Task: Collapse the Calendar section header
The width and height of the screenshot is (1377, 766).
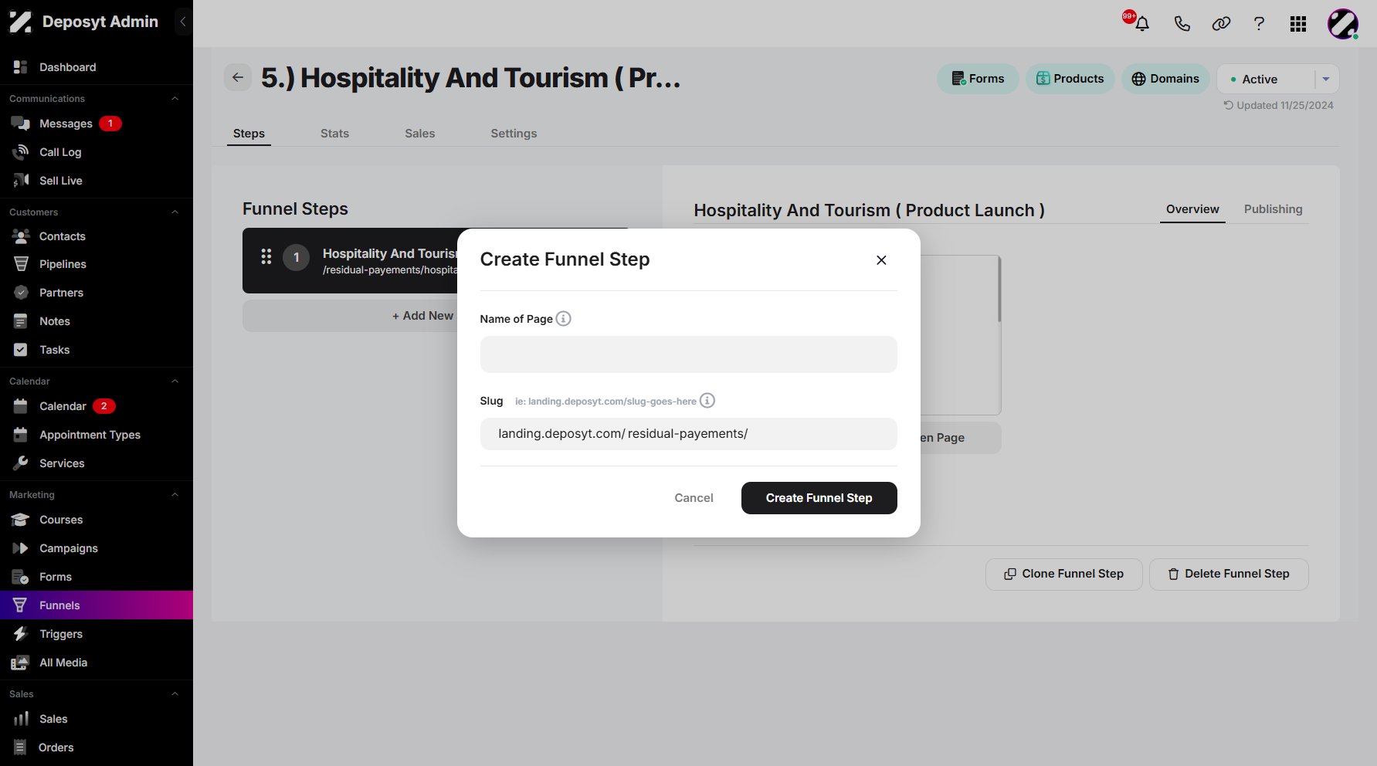Action: pos(175,381)
